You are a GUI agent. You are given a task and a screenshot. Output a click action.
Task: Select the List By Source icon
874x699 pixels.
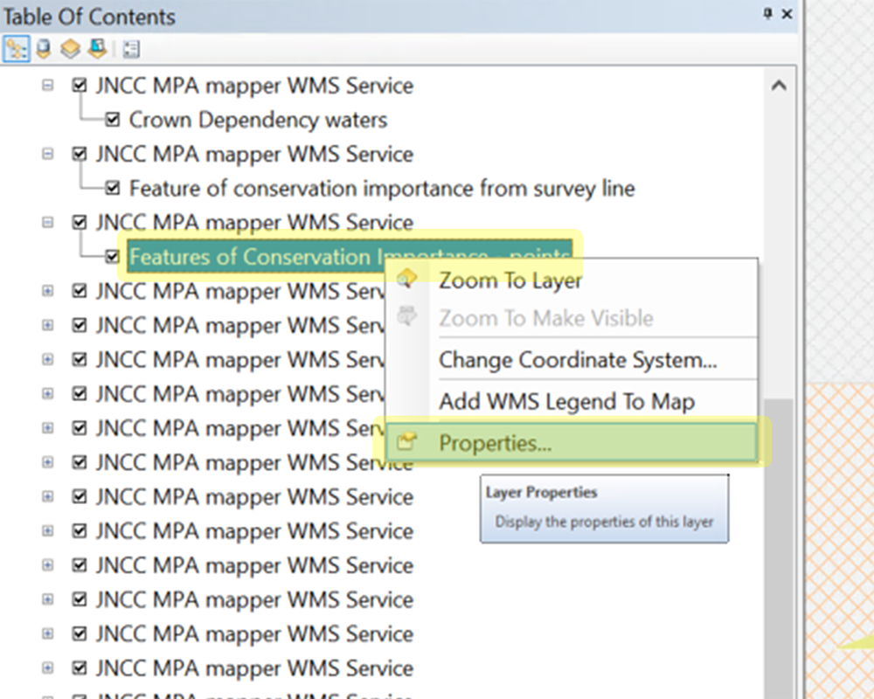[42, 48]
